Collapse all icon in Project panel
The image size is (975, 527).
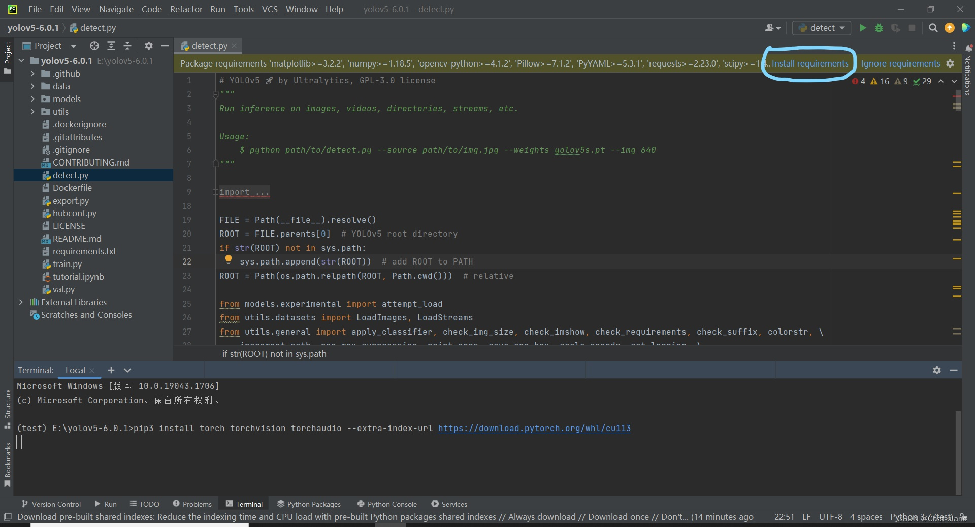127,46
